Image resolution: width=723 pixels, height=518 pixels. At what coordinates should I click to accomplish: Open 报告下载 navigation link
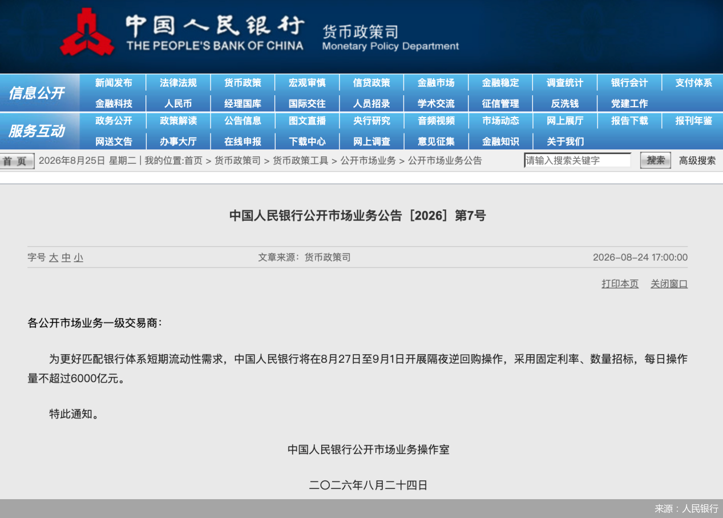tap(629, 120)
